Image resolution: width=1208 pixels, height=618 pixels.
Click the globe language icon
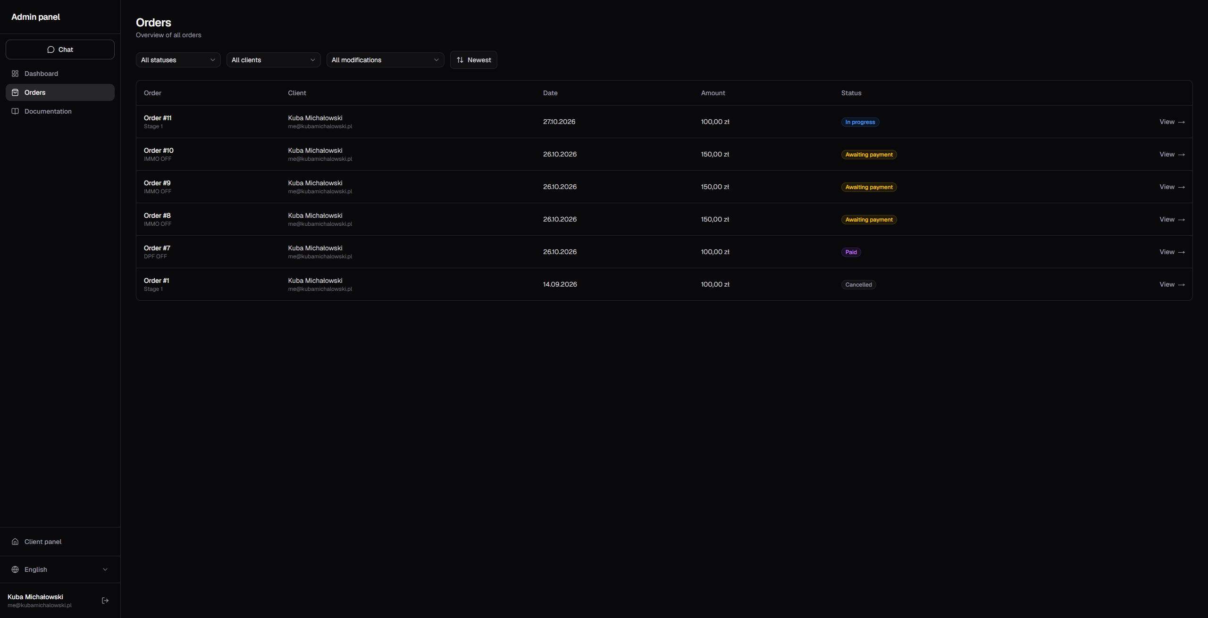tap(15, 569)
